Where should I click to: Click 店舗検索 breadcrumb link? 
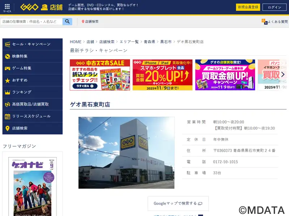click(x=107, y=42)
